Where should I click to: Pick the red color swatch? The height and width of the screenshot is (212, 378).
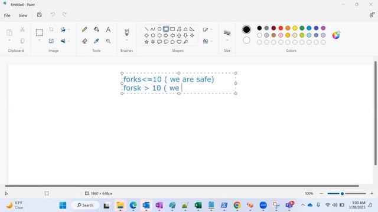click(281, 28)
